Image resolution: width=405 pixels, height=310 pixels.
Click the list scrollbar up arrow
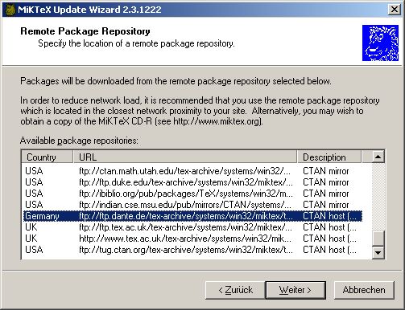point(378,157)
